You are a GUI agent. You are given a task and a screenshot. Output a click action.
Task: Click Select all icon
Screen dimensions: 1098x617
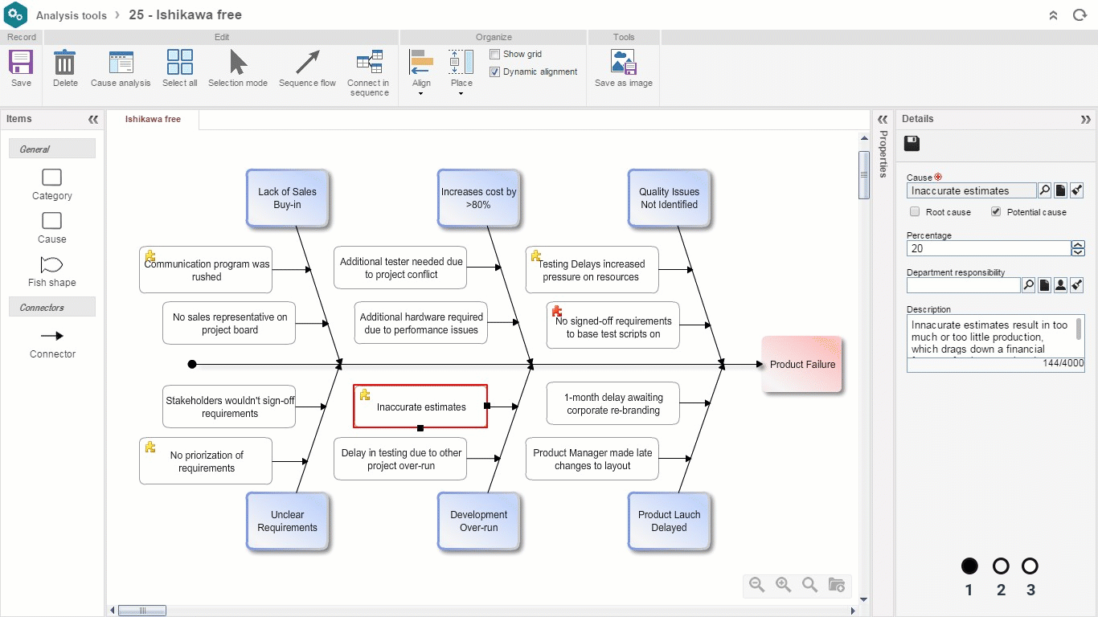tap(179, 63)
